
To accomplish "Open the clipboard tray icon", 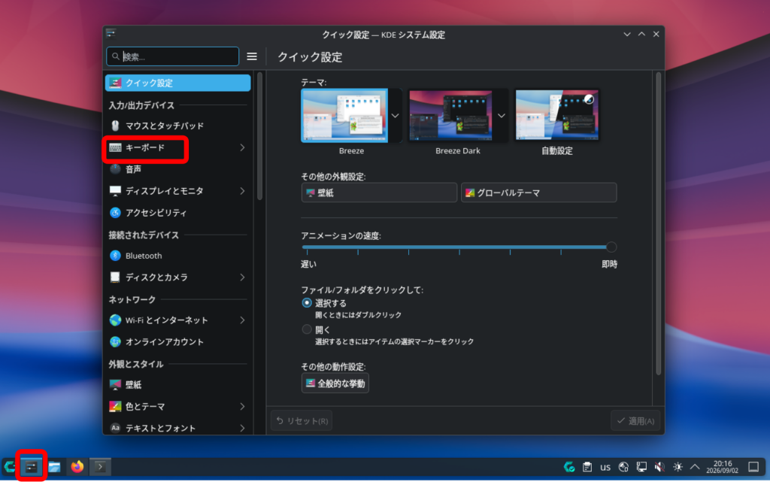I will (587, 467).
